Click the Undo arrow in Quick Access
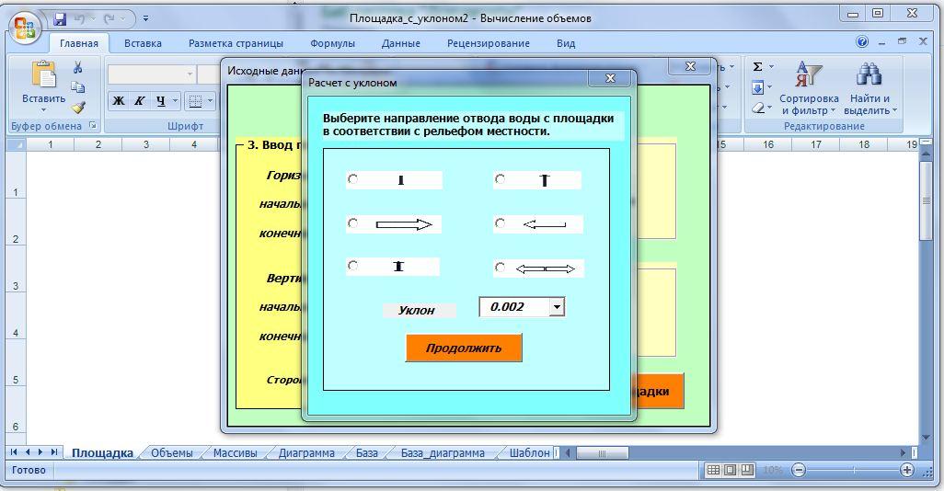Viewport: 944px width, 491px height. [81, 18]
